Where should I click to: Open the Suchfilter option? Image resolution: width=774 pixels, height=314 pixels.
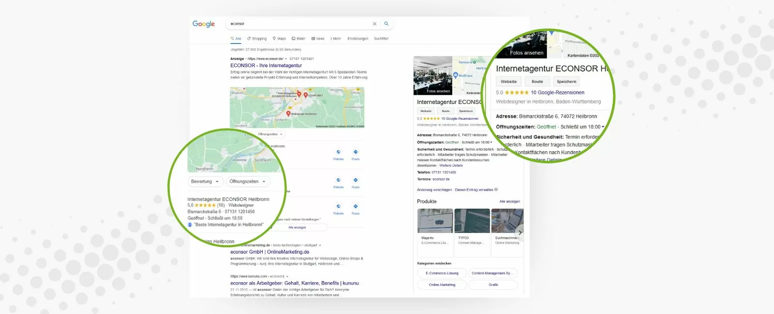381,39
